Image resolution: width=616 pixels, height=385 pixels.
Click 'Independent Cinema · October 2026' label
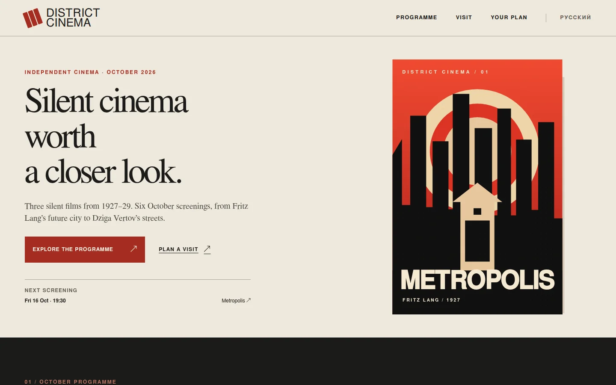click(x=90, y=72)
